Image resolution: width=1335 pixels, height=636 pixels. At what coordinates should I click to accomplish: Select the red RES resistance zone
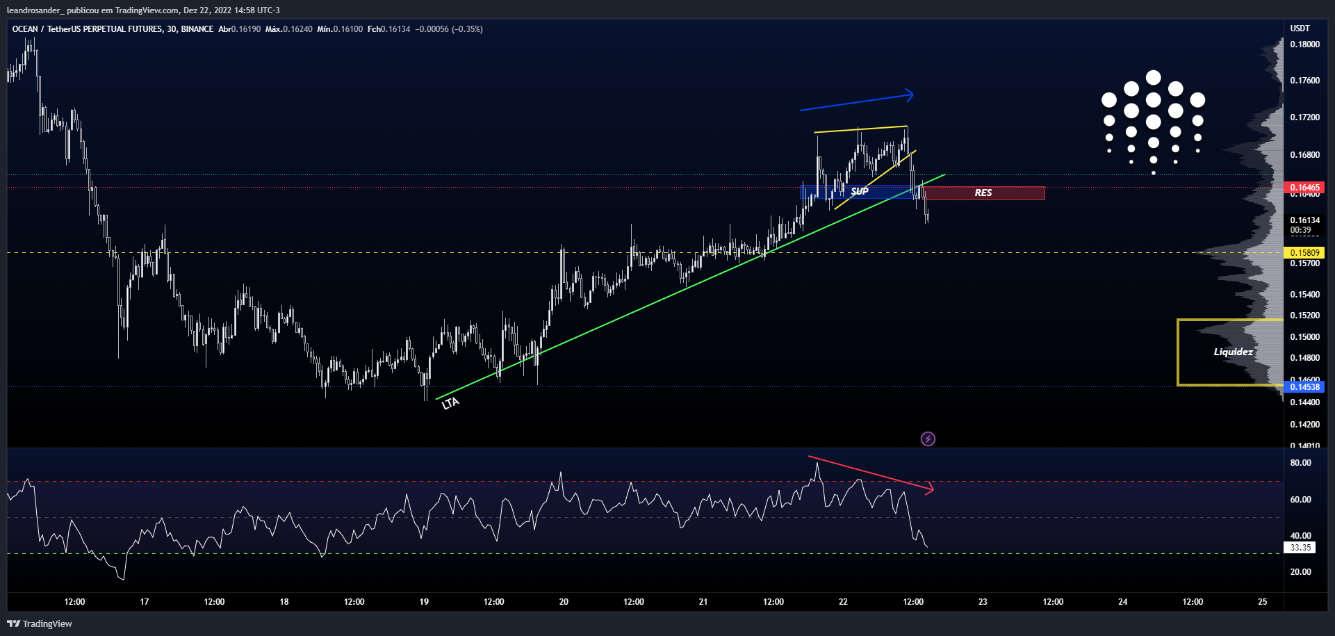click(x=983, y=193)
